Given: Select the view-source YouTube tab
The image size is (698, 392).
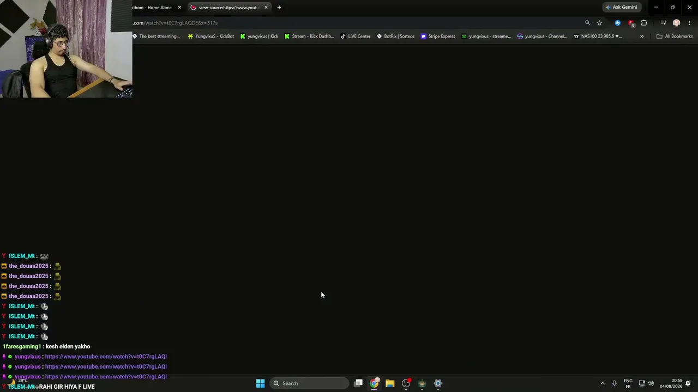Looking at the screenshot, I should (228, 7).
